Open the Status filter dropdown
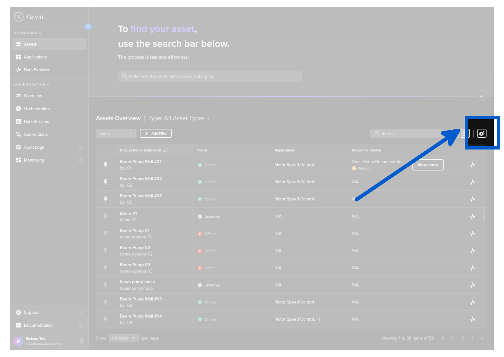Screen dimensions: 504x357 [x=116, y=134]
